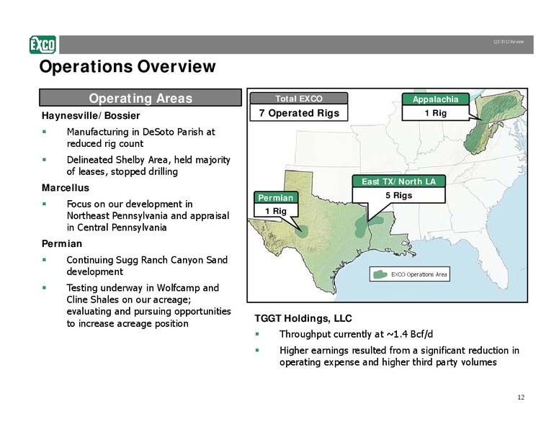This screenshot has height=432, width=559.
Task: Click the 'Delineated Shelby Area' bullet text
Action: (x=148, y=166)
